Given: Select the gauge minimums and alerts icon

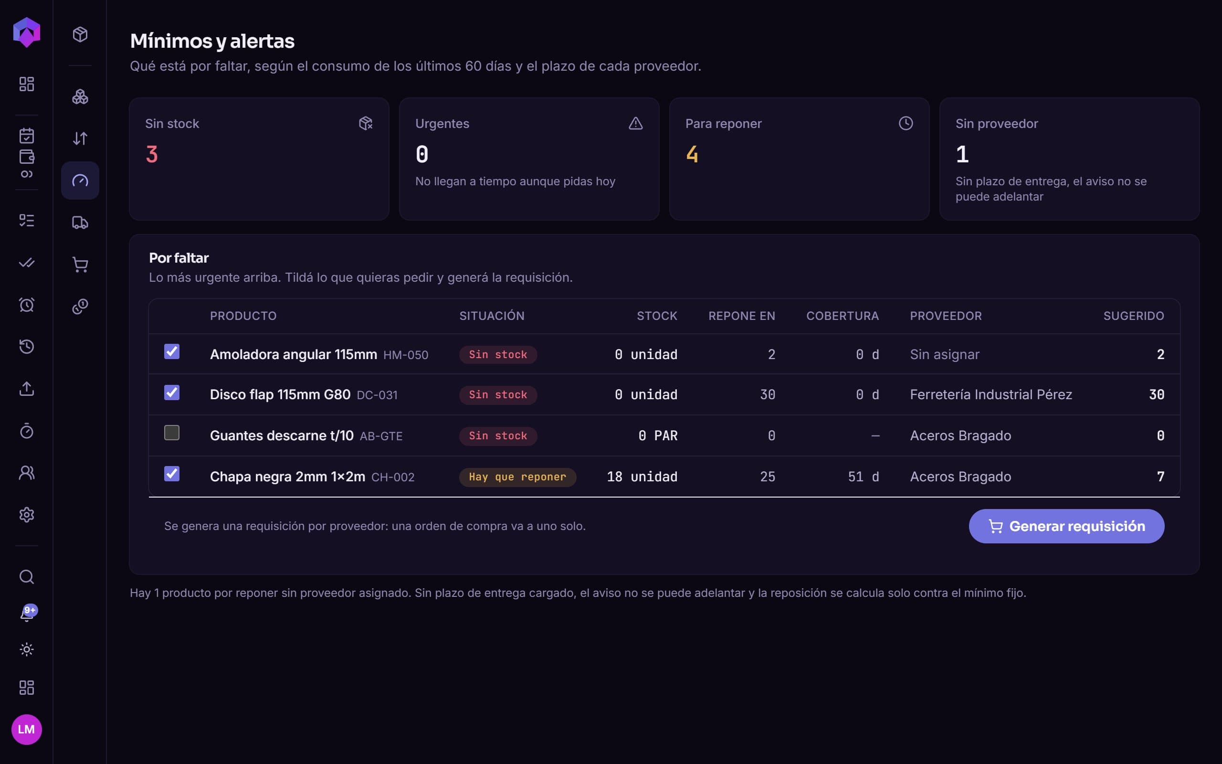Looking at the screenshot, I should coord(80,180).
